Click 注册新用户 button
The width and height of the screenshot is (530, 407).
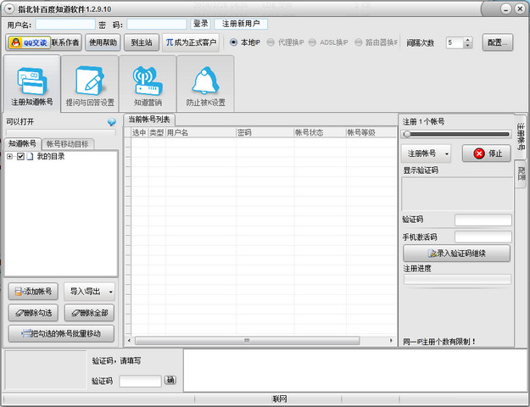click(x=241, y=24)
